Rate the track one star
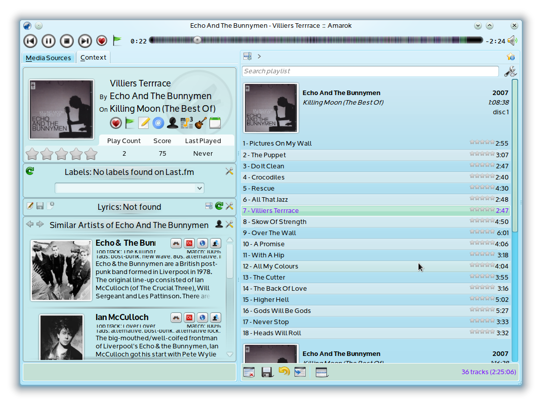This screenshot has height=405, width=542. 32,154
